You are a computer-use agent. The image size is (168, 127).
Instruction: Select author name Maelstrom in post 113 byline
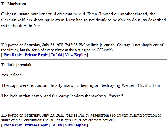100,115
